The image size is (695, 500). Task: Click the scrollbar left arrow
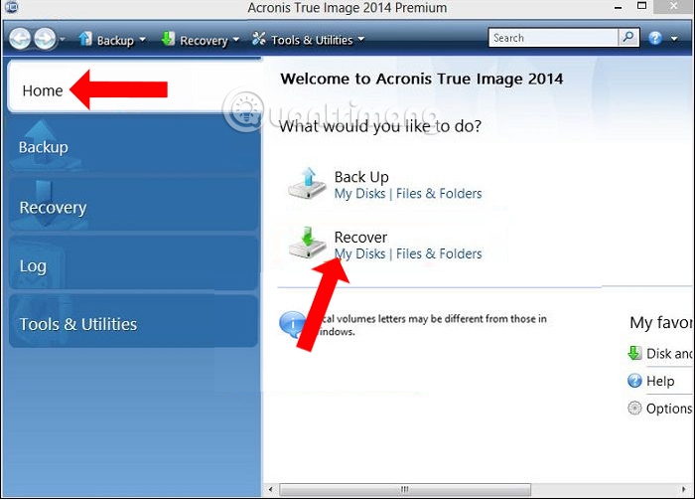[x=271, y=489]
